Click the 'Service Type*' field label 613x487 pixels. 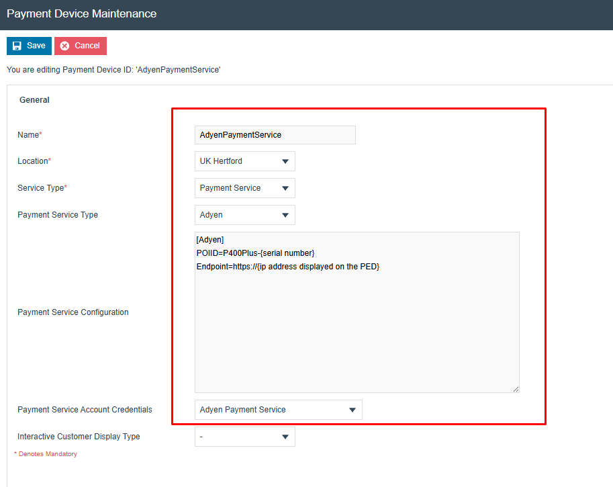coord(42,188)
